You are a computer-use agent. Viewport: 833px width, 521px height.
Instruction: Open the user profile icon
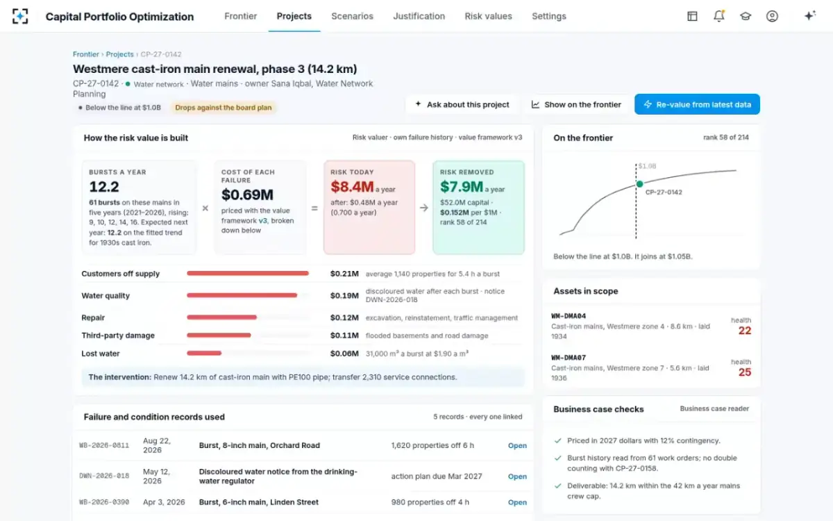772,16
